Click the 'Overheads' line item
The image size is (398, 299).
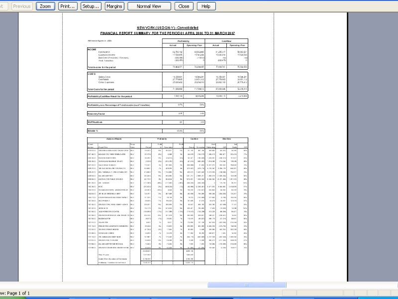pos(103,79)
